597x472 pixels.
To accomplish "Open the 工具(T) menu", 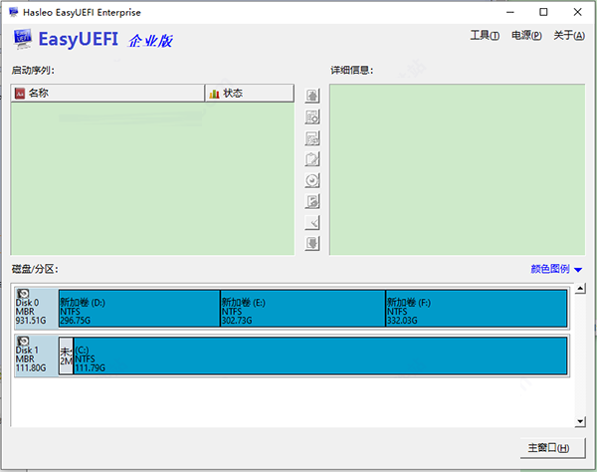I will (485, 36).
